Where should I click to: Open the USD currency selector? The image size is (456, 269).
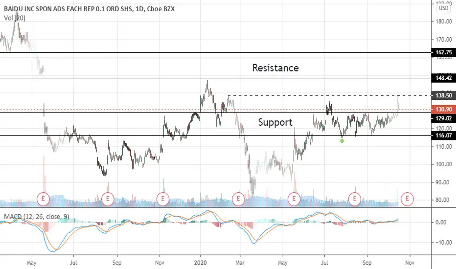pyautogui.click(x=443, y=8)
